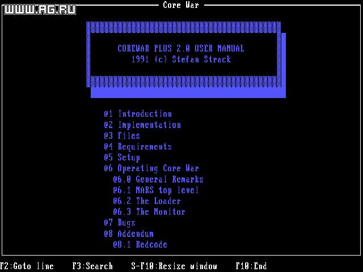Click the 'Core War' window title
Viewport: 363px width, 272px height.
[x=181, y=5]
